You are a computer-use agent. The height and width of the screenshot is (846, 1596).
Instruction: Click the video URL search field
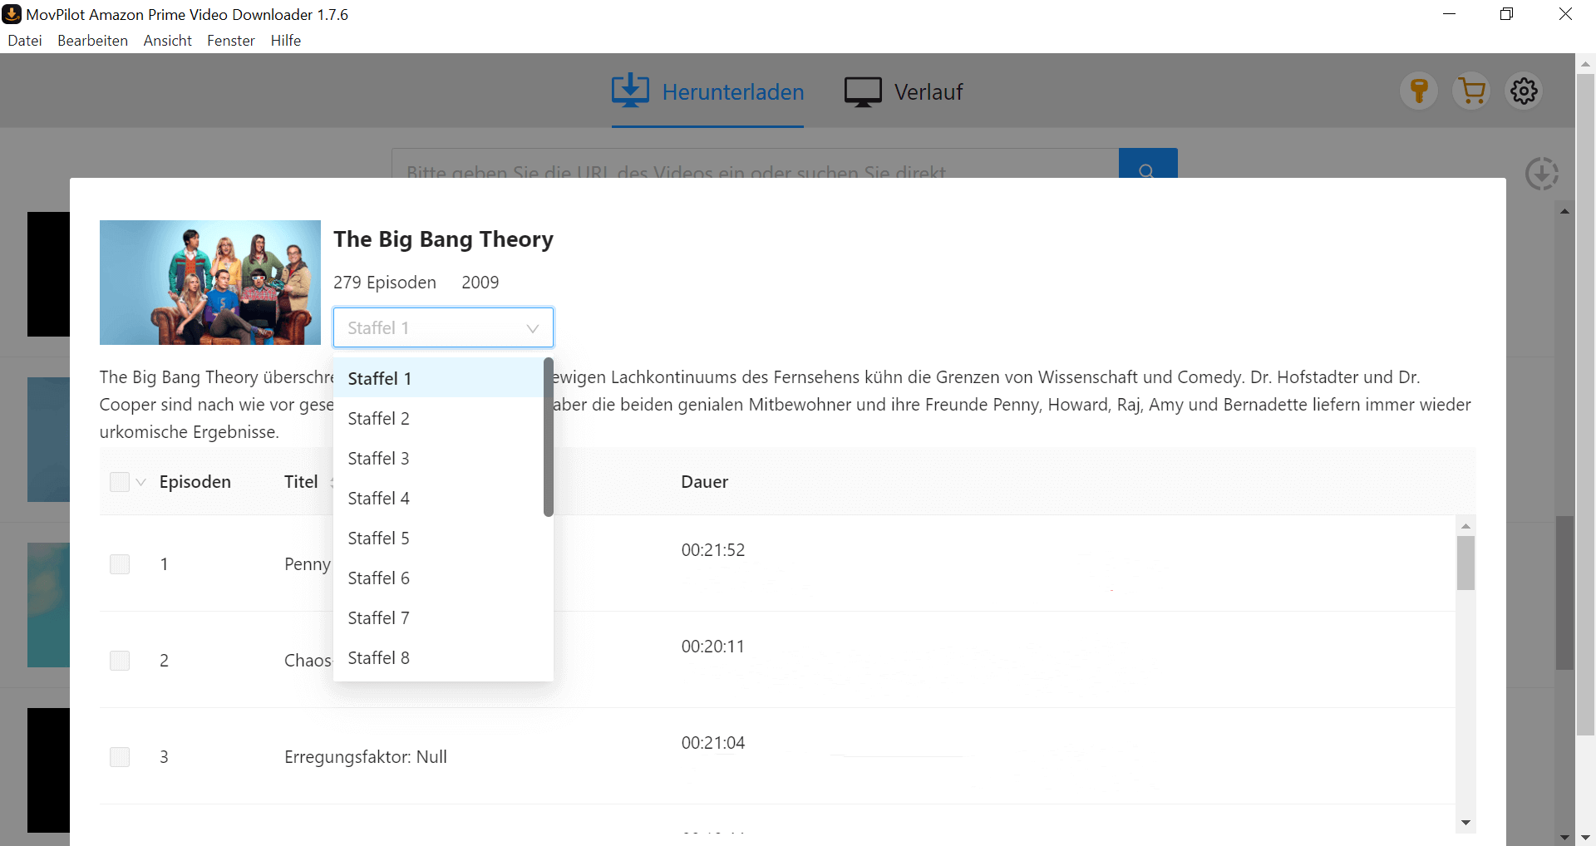pos(755,164)
